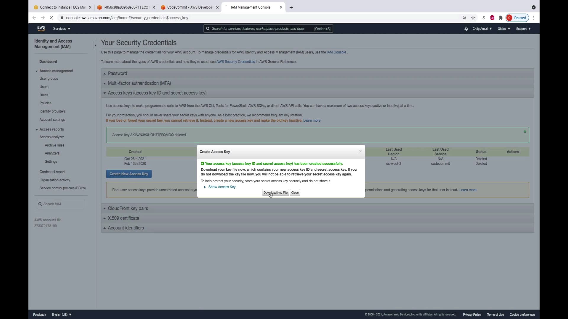Open Users in the IAM sidebar
The height and width of the screenshot is (319, 568).
(44, 87)
